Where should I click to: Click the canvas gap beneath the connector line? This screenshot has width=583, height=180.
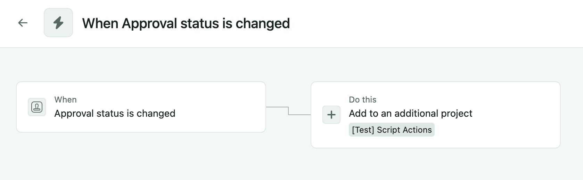click(x=288, y=146)
